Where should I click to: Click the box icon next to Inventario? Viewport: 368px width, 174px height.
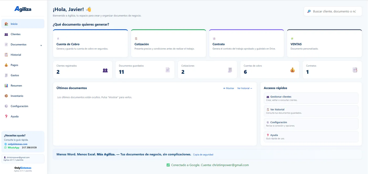tap(6, 96)
